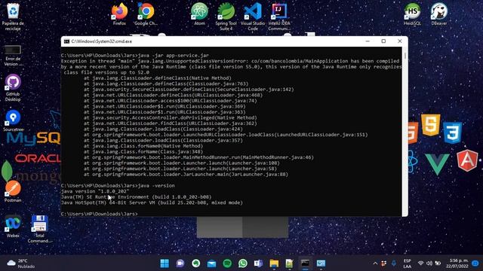
Task: Open the volume speaker tray icon
Action: tap(429, 263)
